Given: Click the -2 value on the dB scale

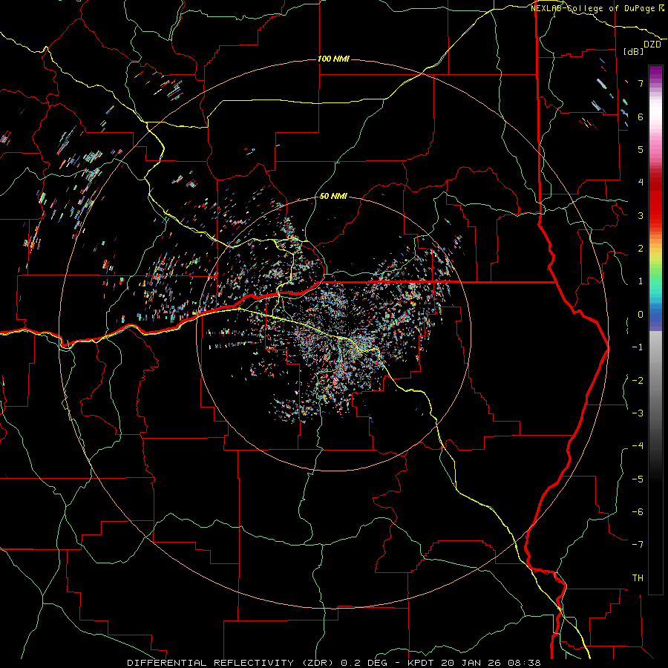Looking at the screenshot, I should point(638,380).
